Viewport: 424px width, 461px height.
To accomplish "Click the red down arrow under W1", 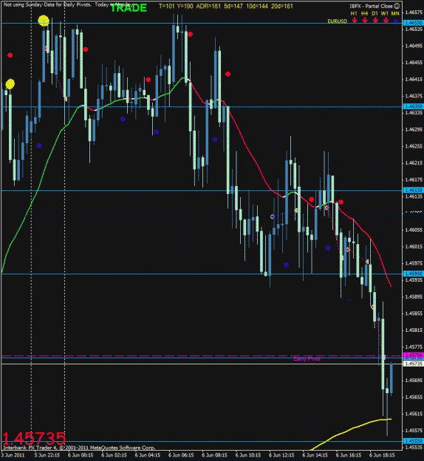I will 386,20.
